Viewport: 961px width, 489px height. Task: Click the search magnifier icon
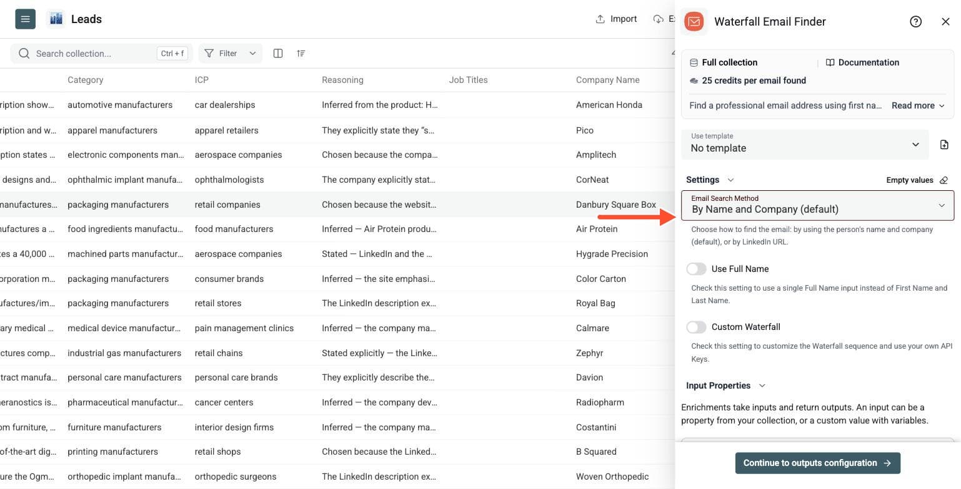click(x=24, y=54)
